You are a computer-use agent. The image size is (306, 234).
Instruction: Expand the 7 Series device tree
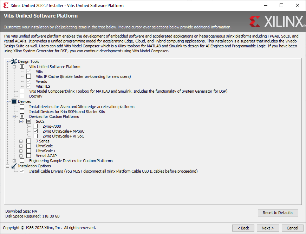[x=21, y=141]
